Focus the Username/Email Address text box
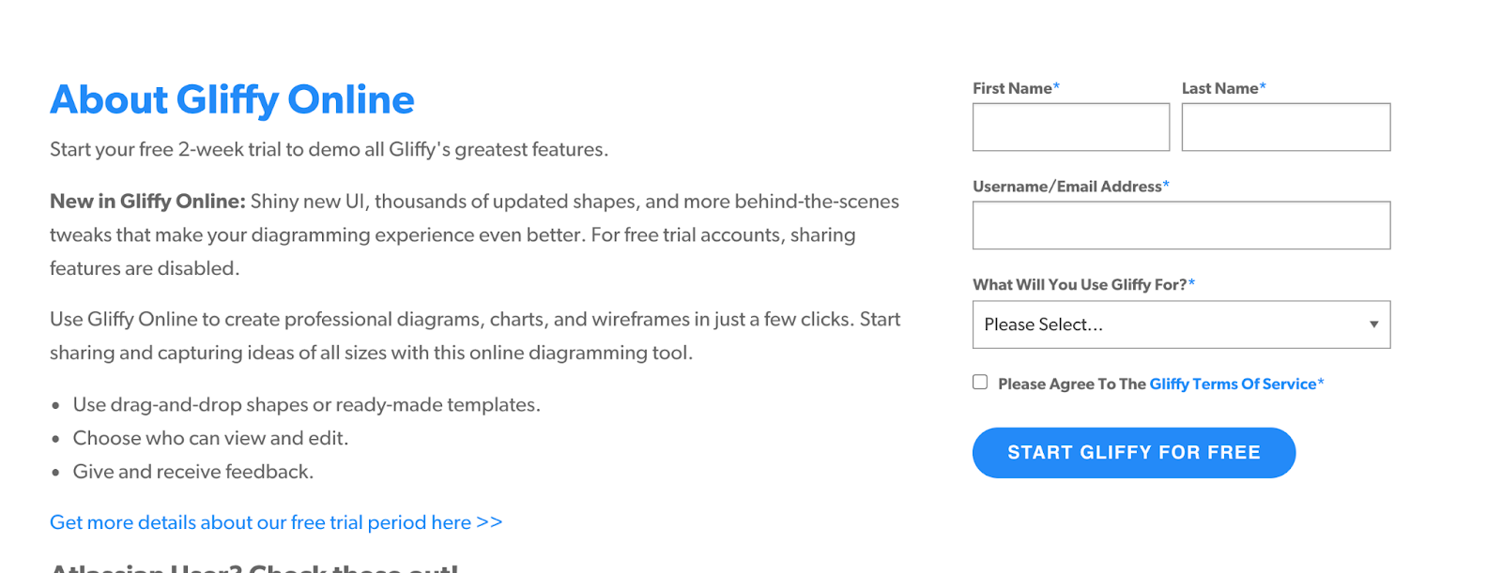The height and width of the screenshot is (573, 1502). [1181, 226]
